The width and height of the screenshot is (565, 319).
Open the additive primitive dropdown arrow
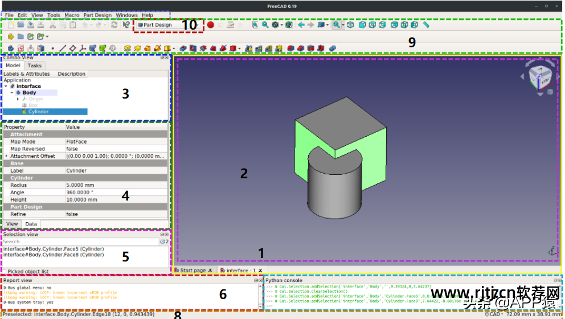click(x=174, y=48)
